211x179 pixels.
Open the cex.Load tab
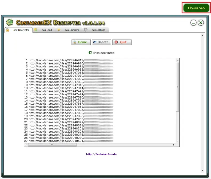(x=44, y=30)
